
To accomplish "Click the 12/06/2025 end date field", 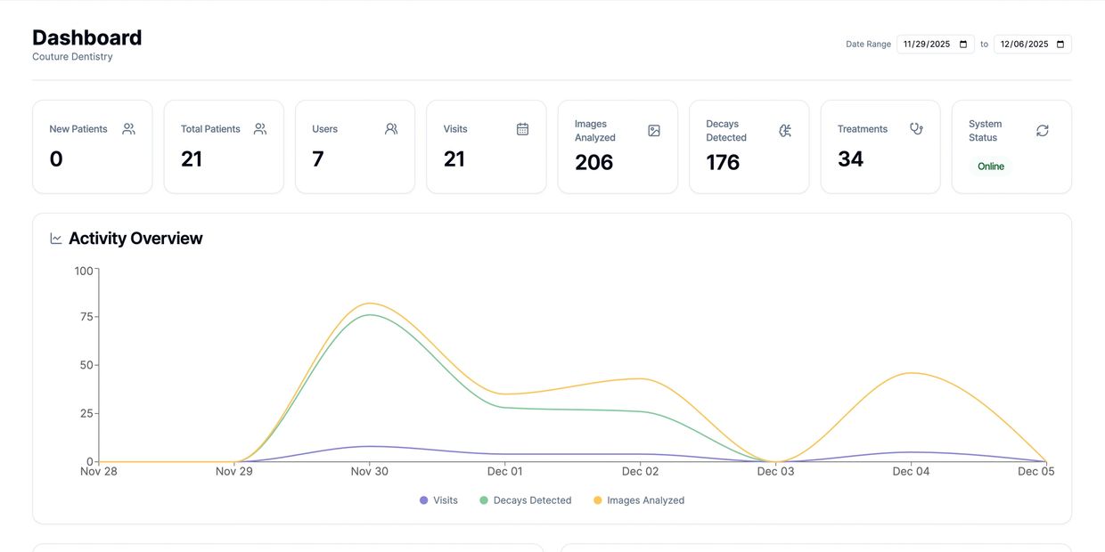I will point(1033,45).
